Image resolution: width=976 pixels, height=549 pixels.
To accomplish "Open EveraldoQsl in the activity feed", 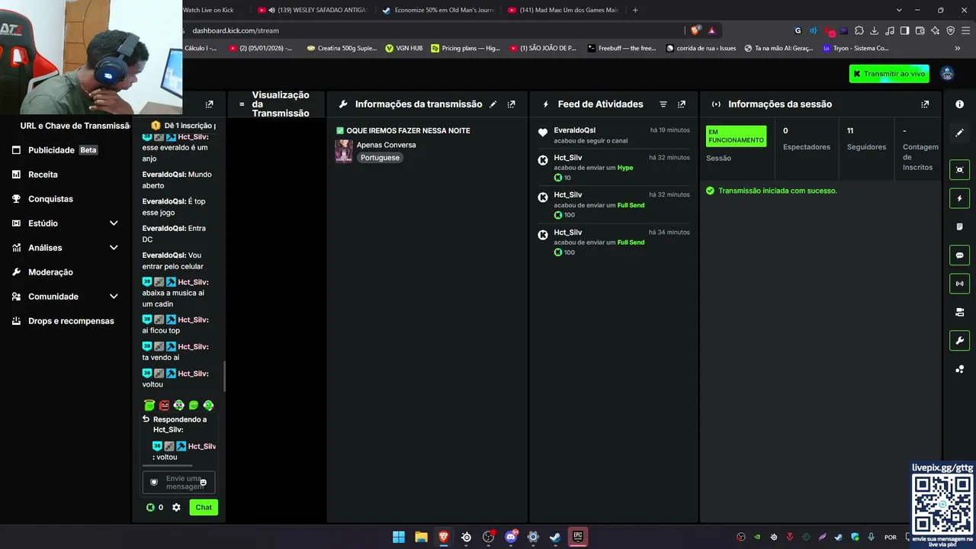I will point(575,130).
